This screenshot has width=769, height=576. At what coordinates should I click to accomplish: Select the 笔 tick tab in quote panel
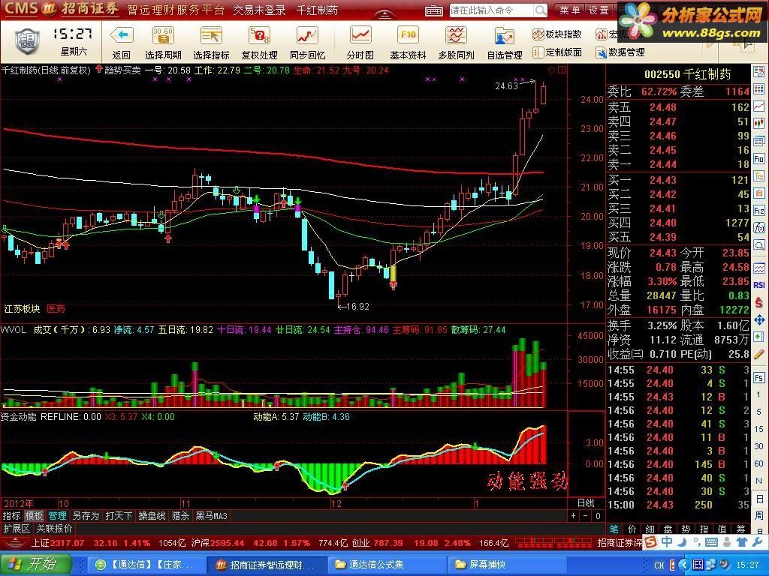(614, 529)
